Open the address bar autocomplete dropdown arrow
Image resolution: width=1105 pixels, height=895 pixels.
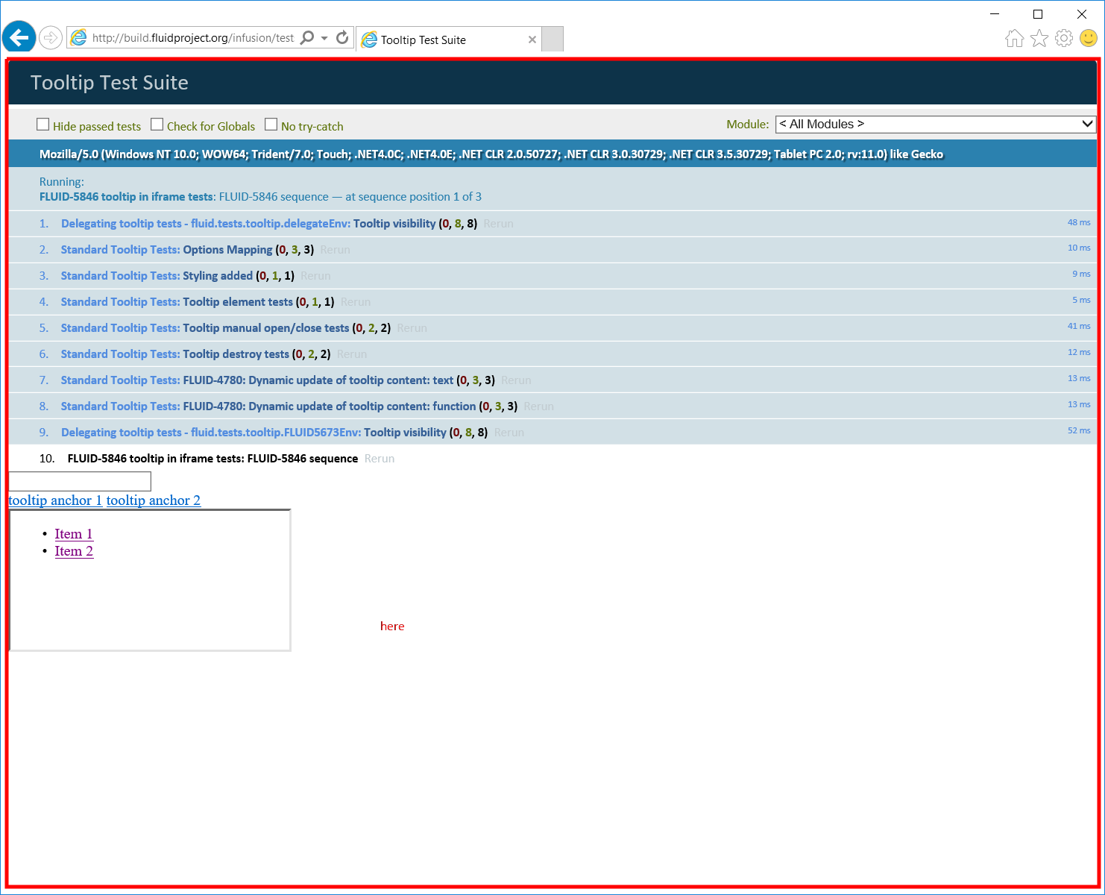tap(324, 38)
